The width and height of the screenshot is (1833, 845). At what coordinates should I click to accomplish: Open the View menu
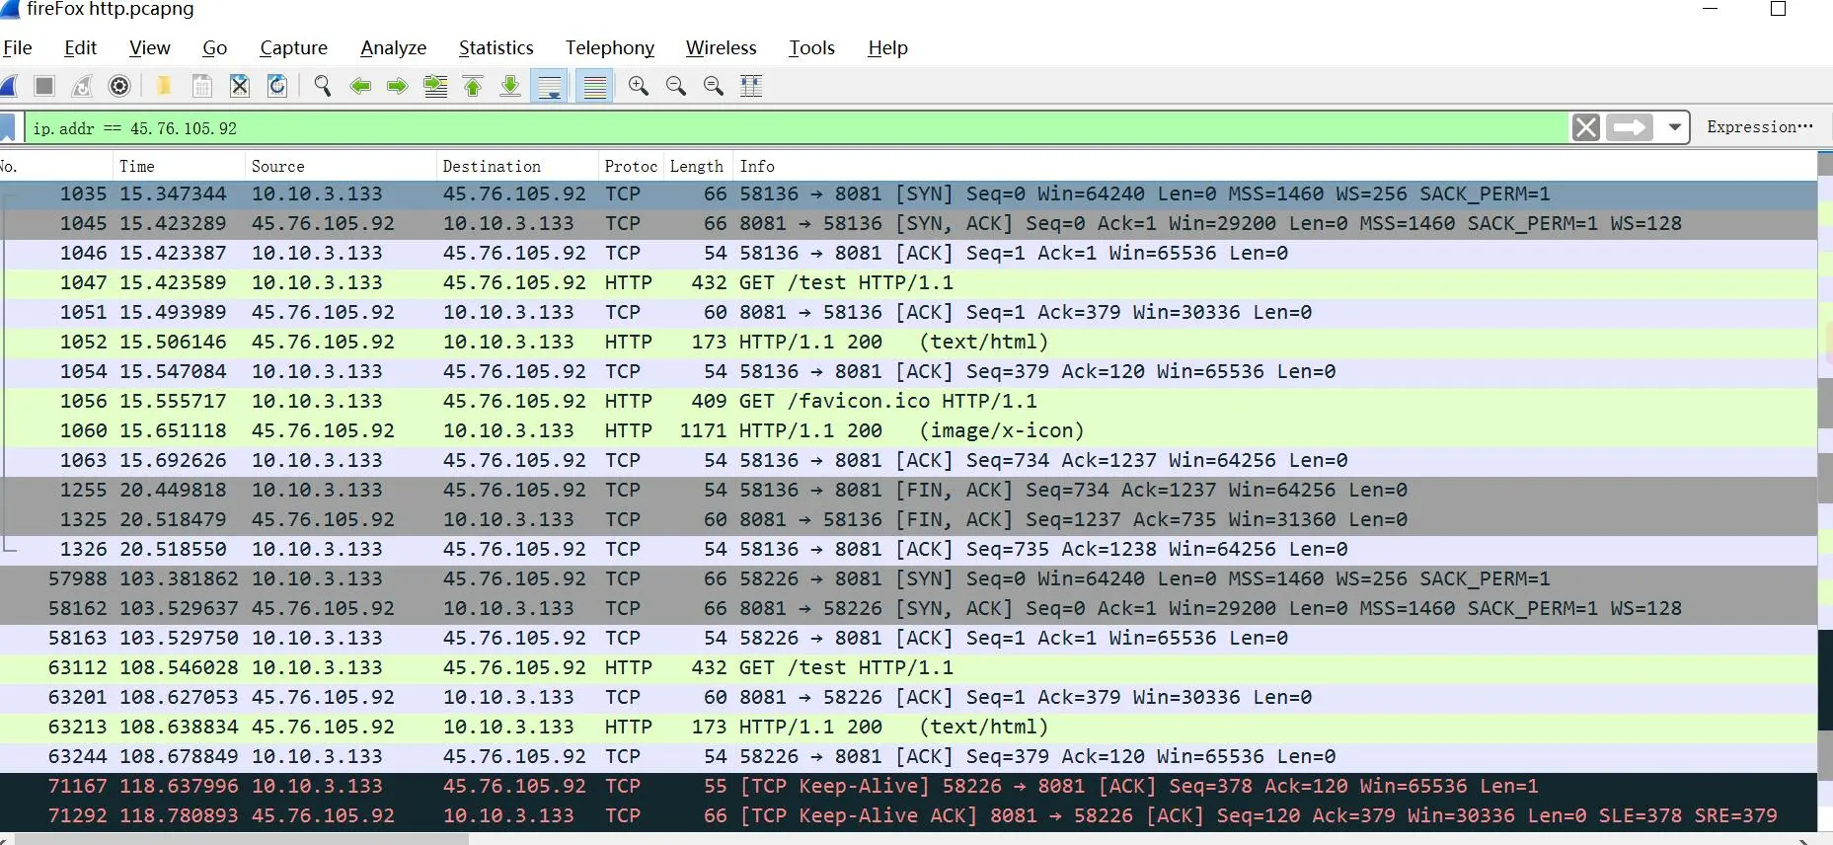point(150,47)
